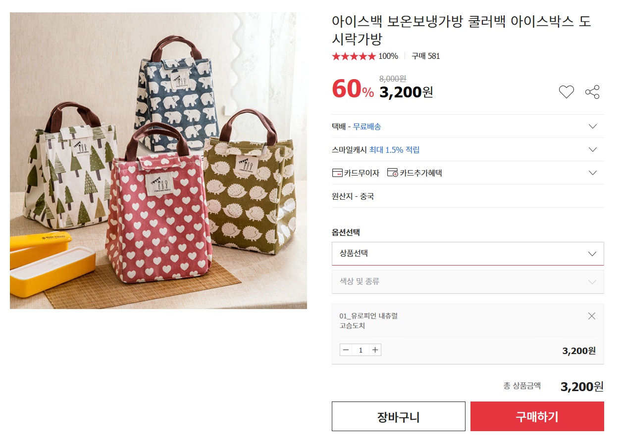Remove the selected 고슴도치 option with X
This screenshot has height=446, width=621.
591,316
